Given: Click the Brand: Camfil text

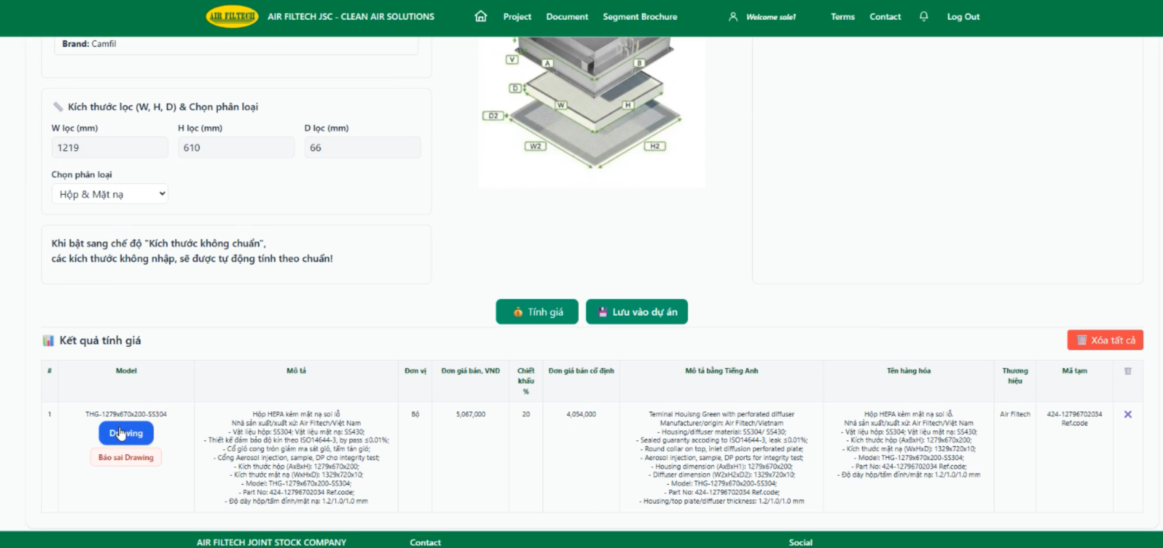Looking at the screenshot, I should (x=89, y=44).
